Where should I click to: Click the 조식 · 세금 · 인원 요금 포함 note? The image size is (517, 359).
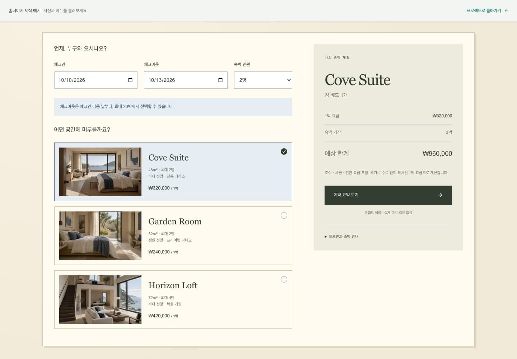click(x=386, y=173)
